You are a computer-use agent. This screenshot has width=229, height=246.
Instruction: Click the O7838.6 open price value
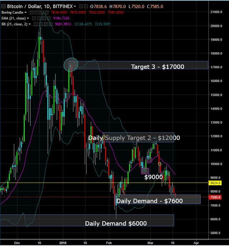pos(98,6)
